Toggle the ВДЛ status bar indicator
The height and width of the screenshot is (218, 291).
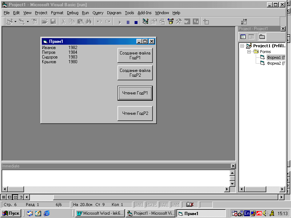pyautogui.click(x=164, y=205)
